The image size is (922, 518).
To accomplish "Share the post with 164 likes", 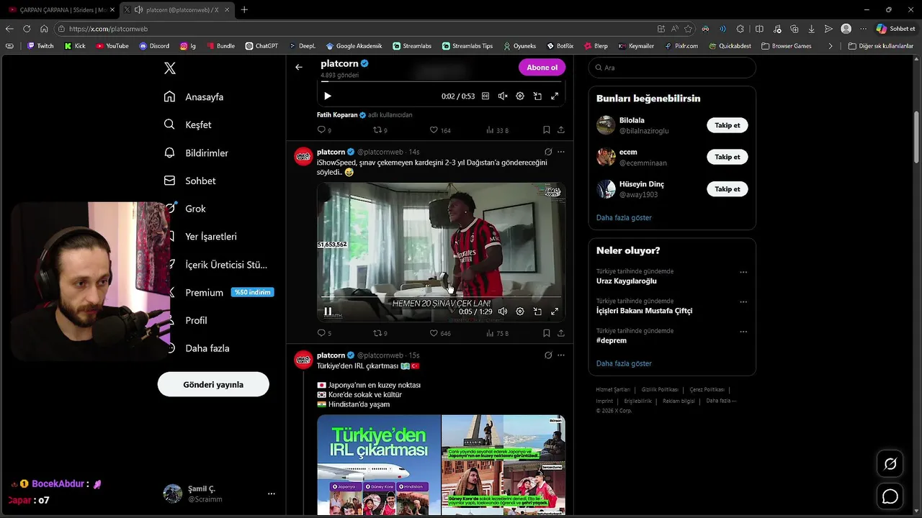I will pyautogui.click(x=561, y=130).
